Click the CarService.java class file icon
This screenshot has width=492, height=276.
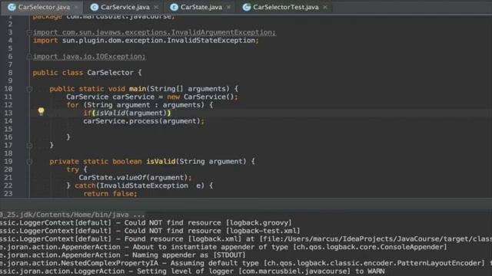click(x=94, y=7)
